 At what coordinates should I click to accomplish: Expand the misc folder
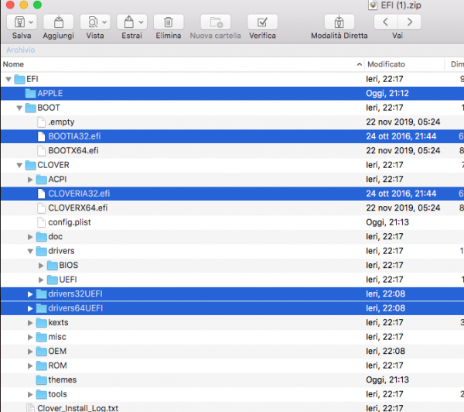pos(30,337)
